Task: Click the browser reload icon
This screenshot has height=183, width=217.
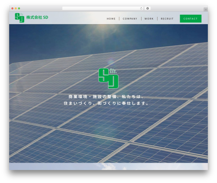Action: 141,9
